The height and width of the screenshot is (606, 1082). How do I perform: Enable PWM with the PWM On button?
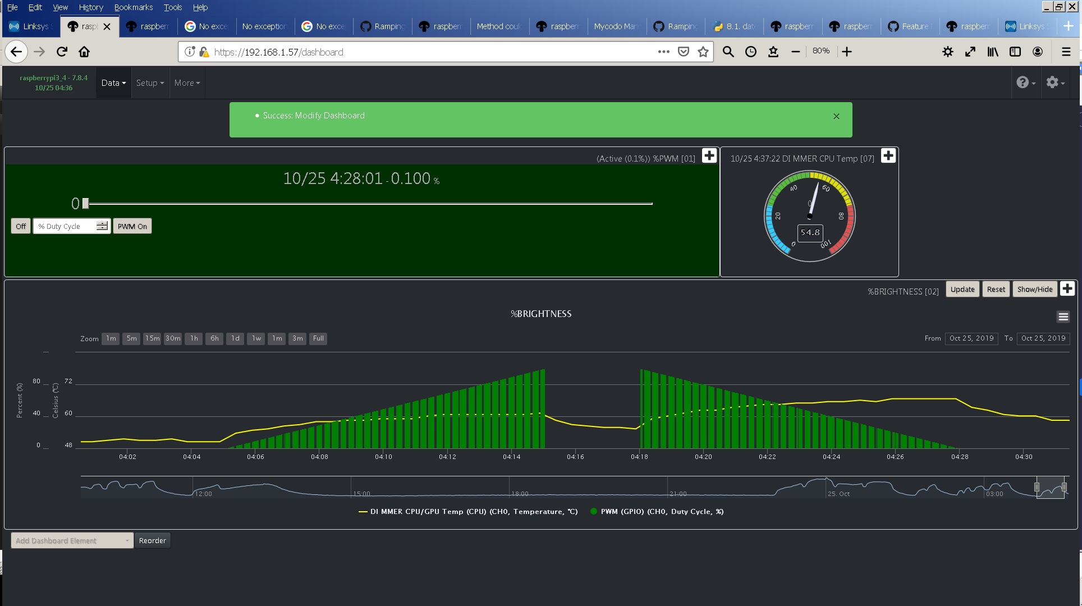point(132,226)
